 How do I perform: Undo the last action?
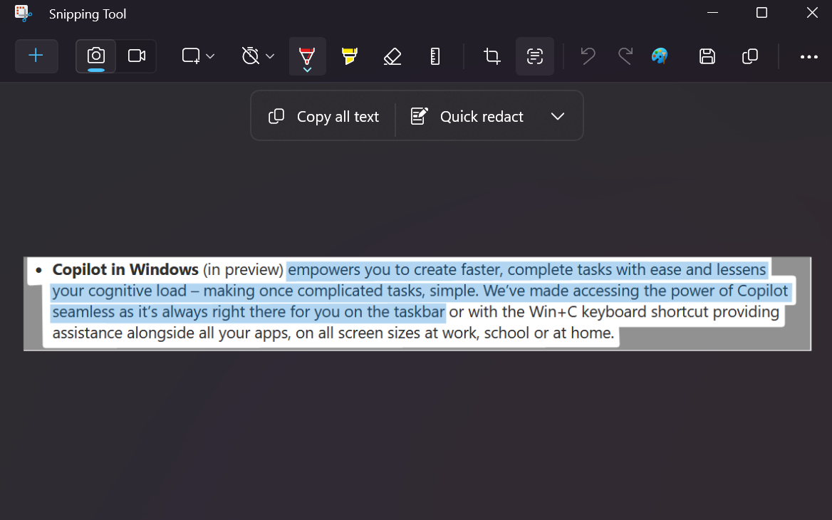(588, 56)
